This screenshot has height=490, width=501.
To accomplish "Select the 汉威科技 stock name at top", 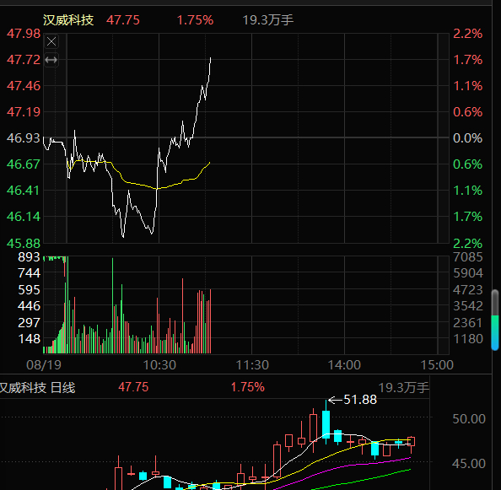I will click(68, 20).
